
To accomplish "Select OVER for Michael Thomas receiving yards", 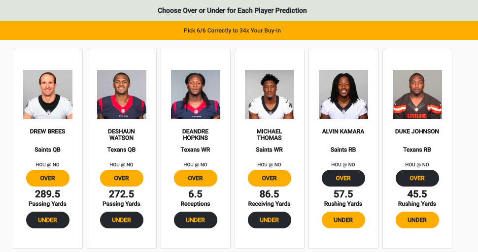I will tap(270, 178).
